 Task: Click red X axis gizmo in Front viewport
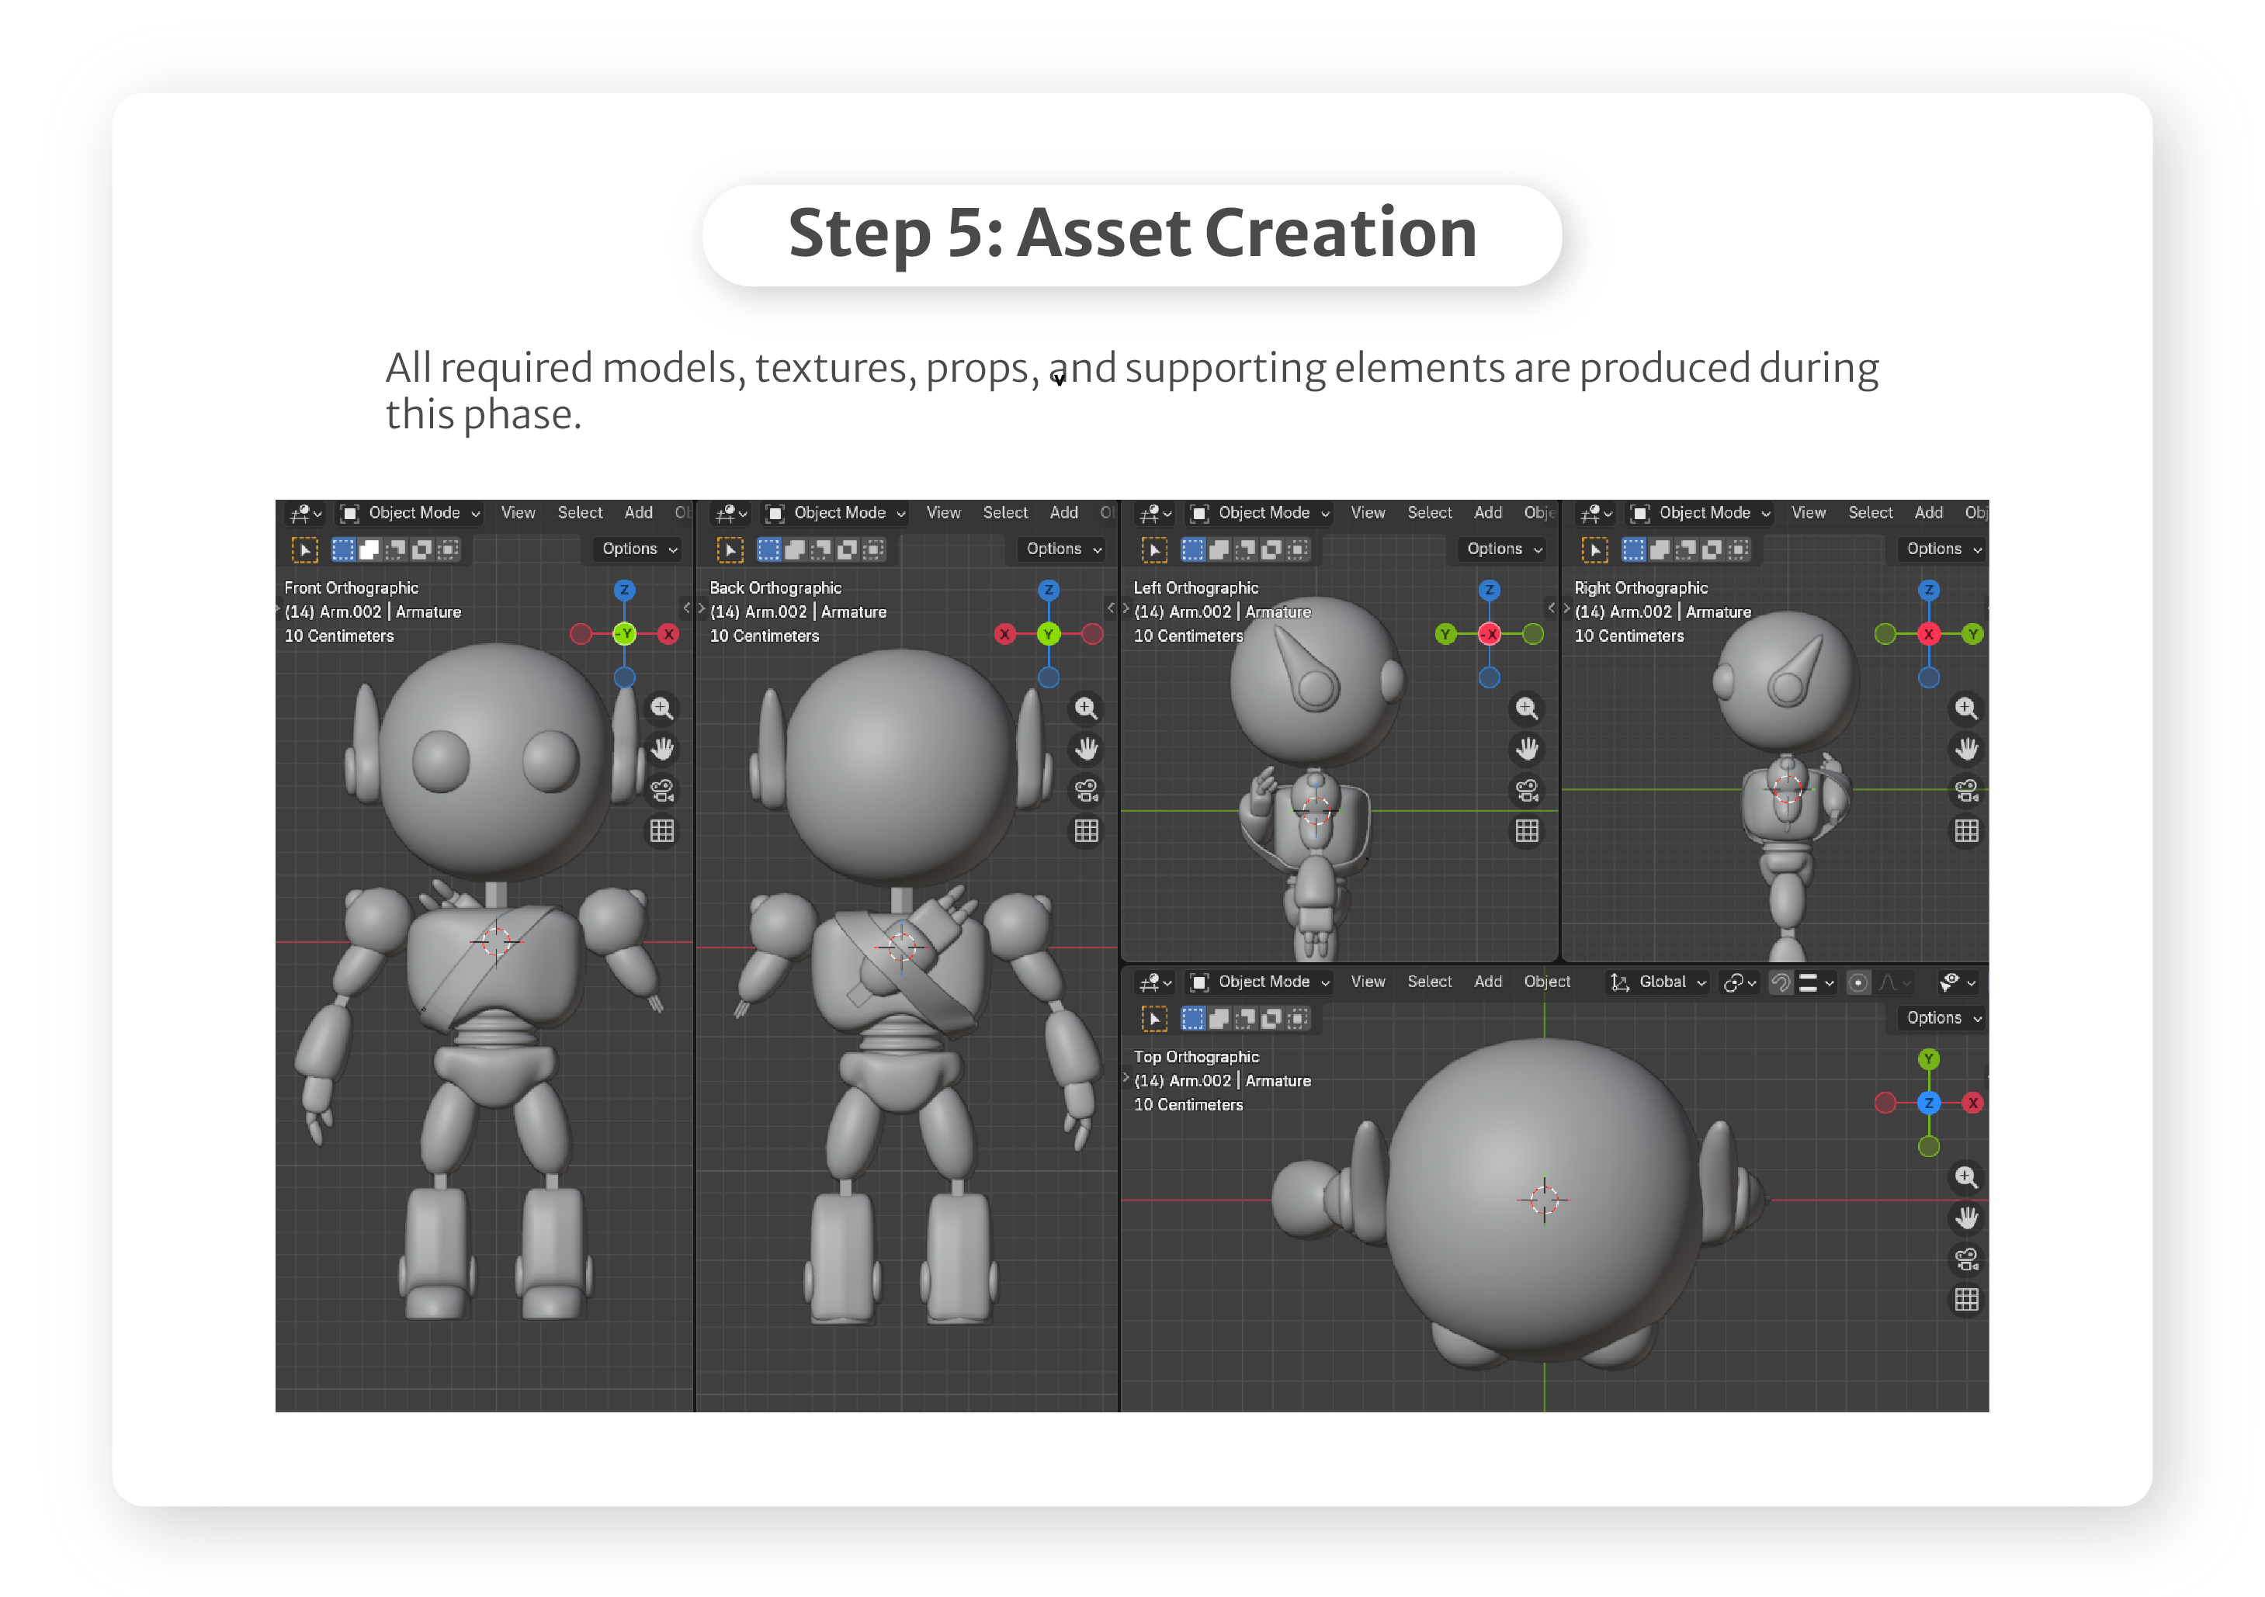click(x=668, y=633)
